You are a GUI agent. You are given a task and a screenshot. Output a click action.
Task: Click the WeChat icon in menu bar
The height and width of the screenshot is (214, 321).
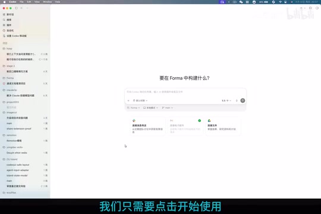tap(241, 2)
